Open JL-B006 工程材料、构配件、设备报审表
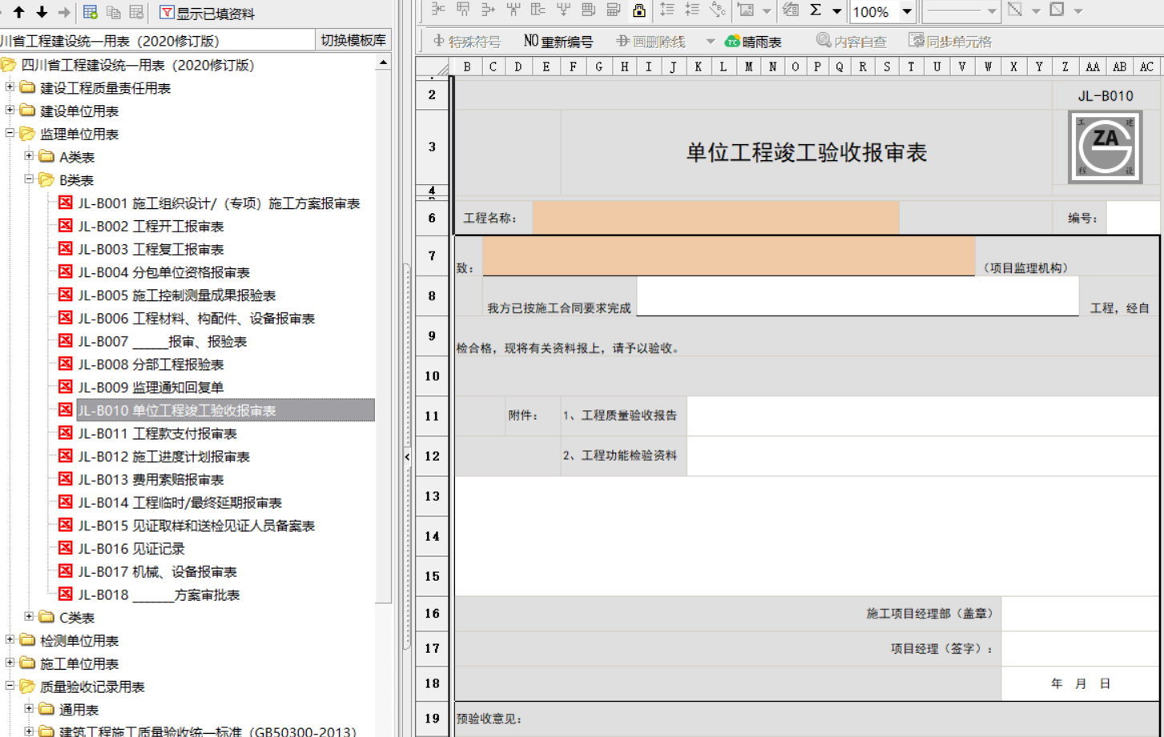1164x737 pixels. pos(196,319)
